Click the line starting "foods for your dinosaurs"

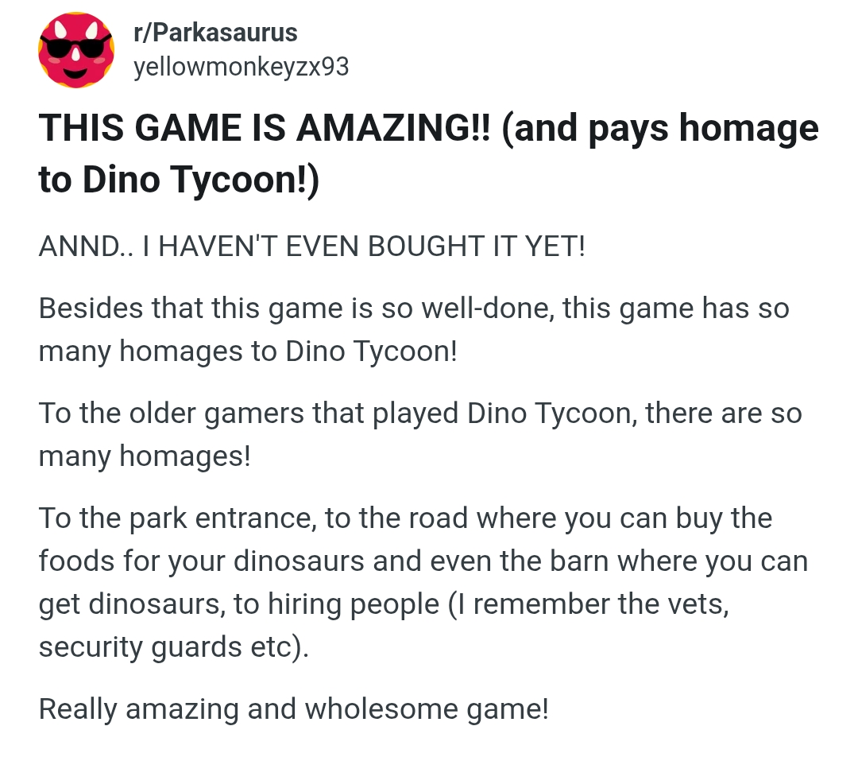[423, 561]
